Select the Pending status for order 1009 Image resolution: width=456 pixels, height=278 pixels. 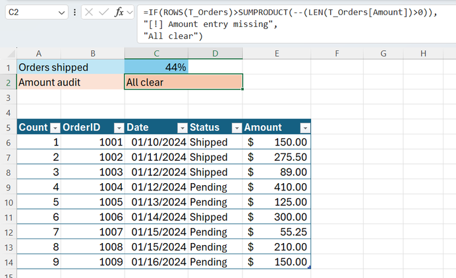[x=215, y=262]
